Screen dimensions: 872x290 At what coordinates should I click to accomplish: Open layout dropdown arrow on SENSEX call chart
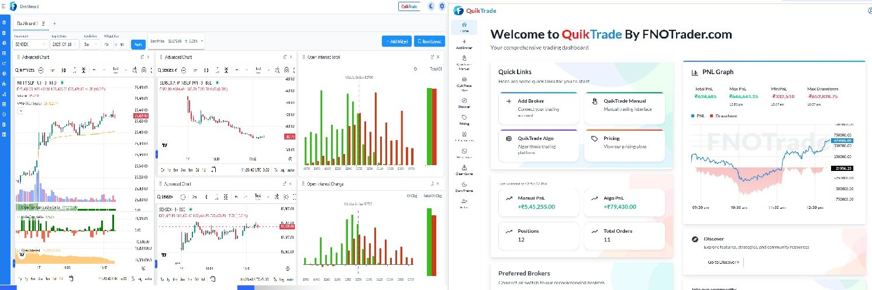click(268, 71)
